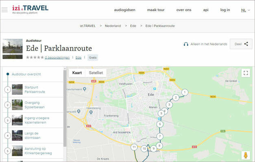Screen dimensions: 255x162
Task: Select map marker 2
Action: 176,98
